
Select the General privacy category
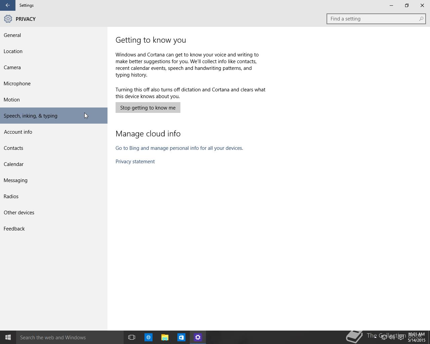click(x=54, y=35)
